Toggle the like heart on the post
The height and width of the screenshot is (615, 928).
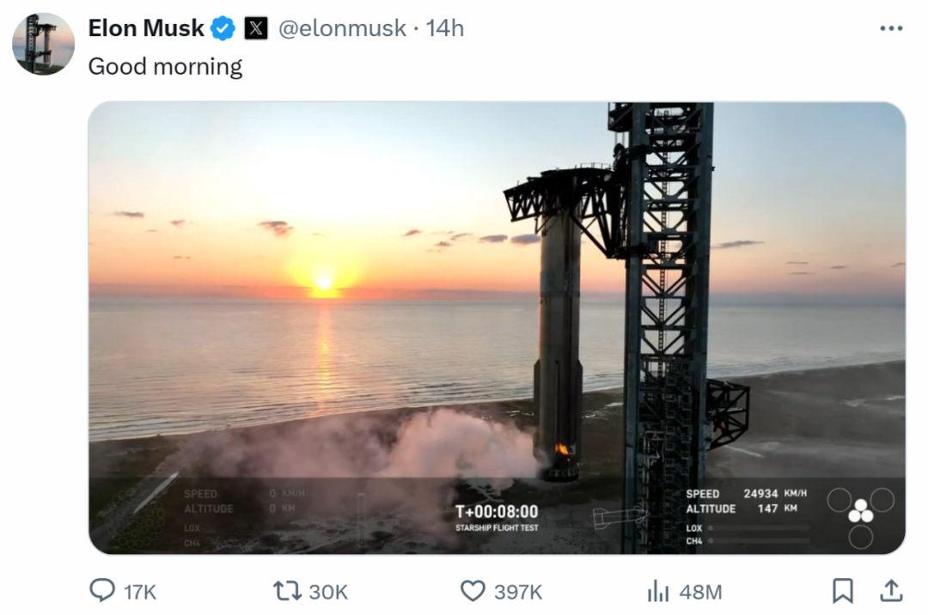pyautogui.click(x=472, y=591)
